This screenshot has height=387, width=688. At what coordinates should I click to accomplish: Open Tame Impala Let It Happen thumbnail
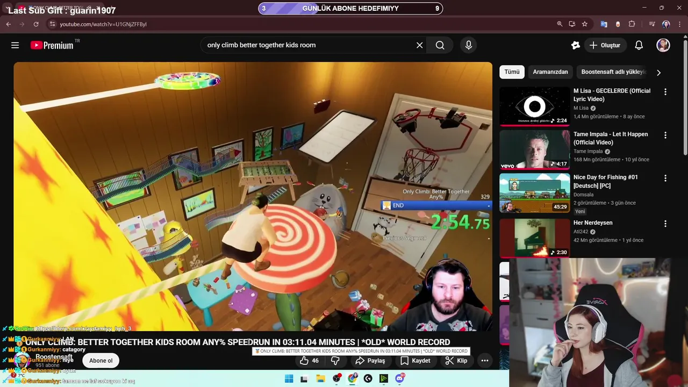tap(535, 149)
